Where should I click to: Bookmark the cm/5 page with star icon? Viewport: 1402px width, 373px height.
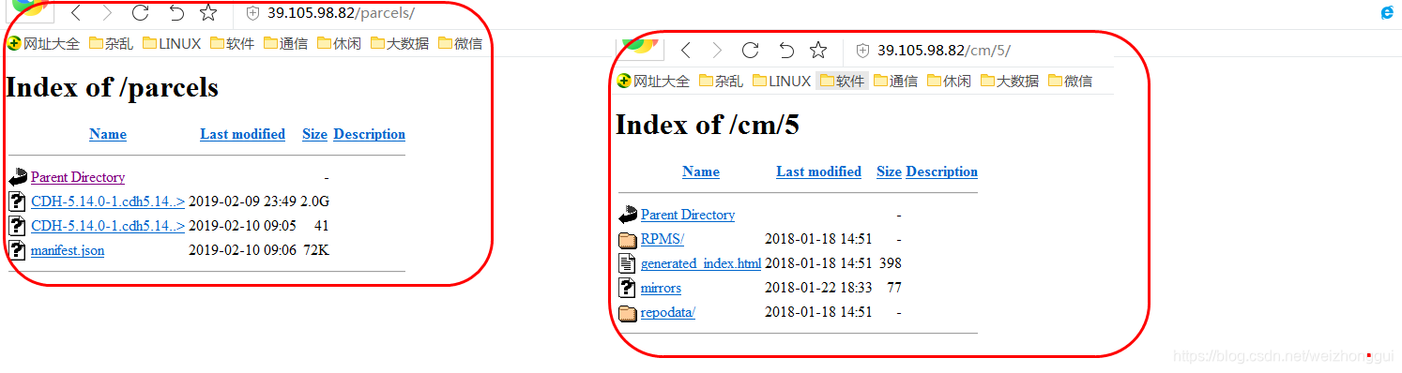818,51
